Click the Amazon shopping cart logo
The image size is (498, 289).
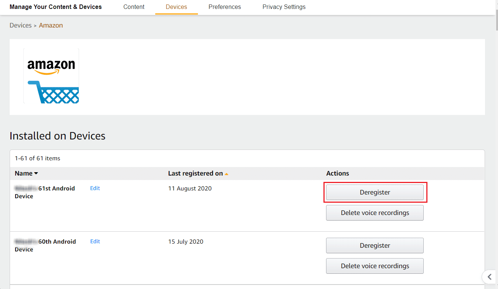tap(51, 76)
